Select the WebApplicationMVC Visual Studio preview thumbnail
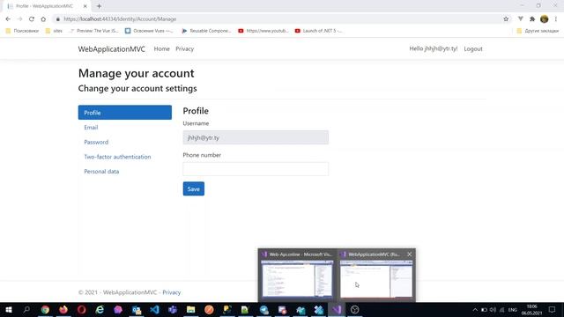Viewport: 564px width, 317px height. click(376, 278)
